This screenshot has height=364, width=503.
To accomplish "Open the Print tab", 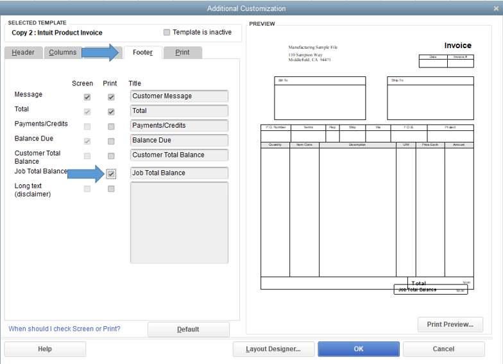I will tap(182, 53).
